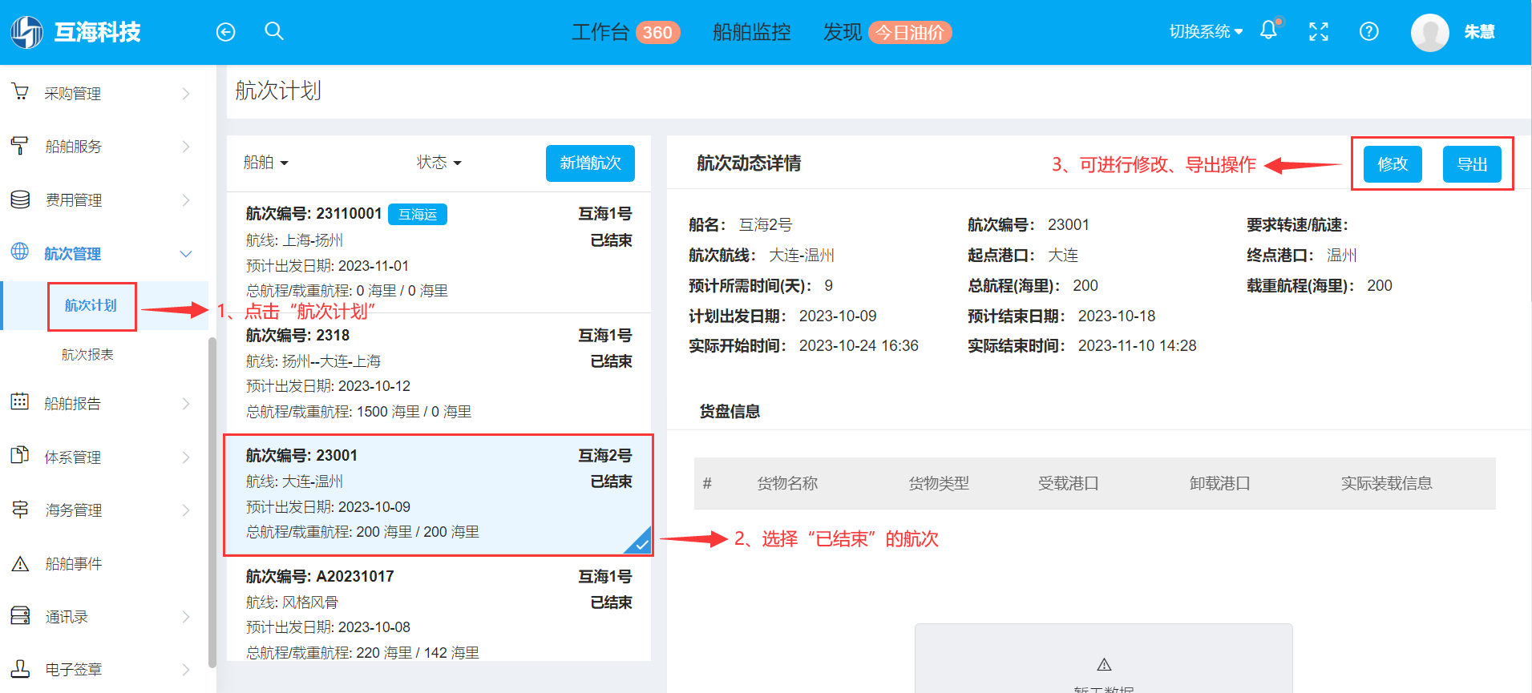1532x693 pixels.
Task: Click the selected checkmark on voyage 23001
Action: [x=640, y=542]
